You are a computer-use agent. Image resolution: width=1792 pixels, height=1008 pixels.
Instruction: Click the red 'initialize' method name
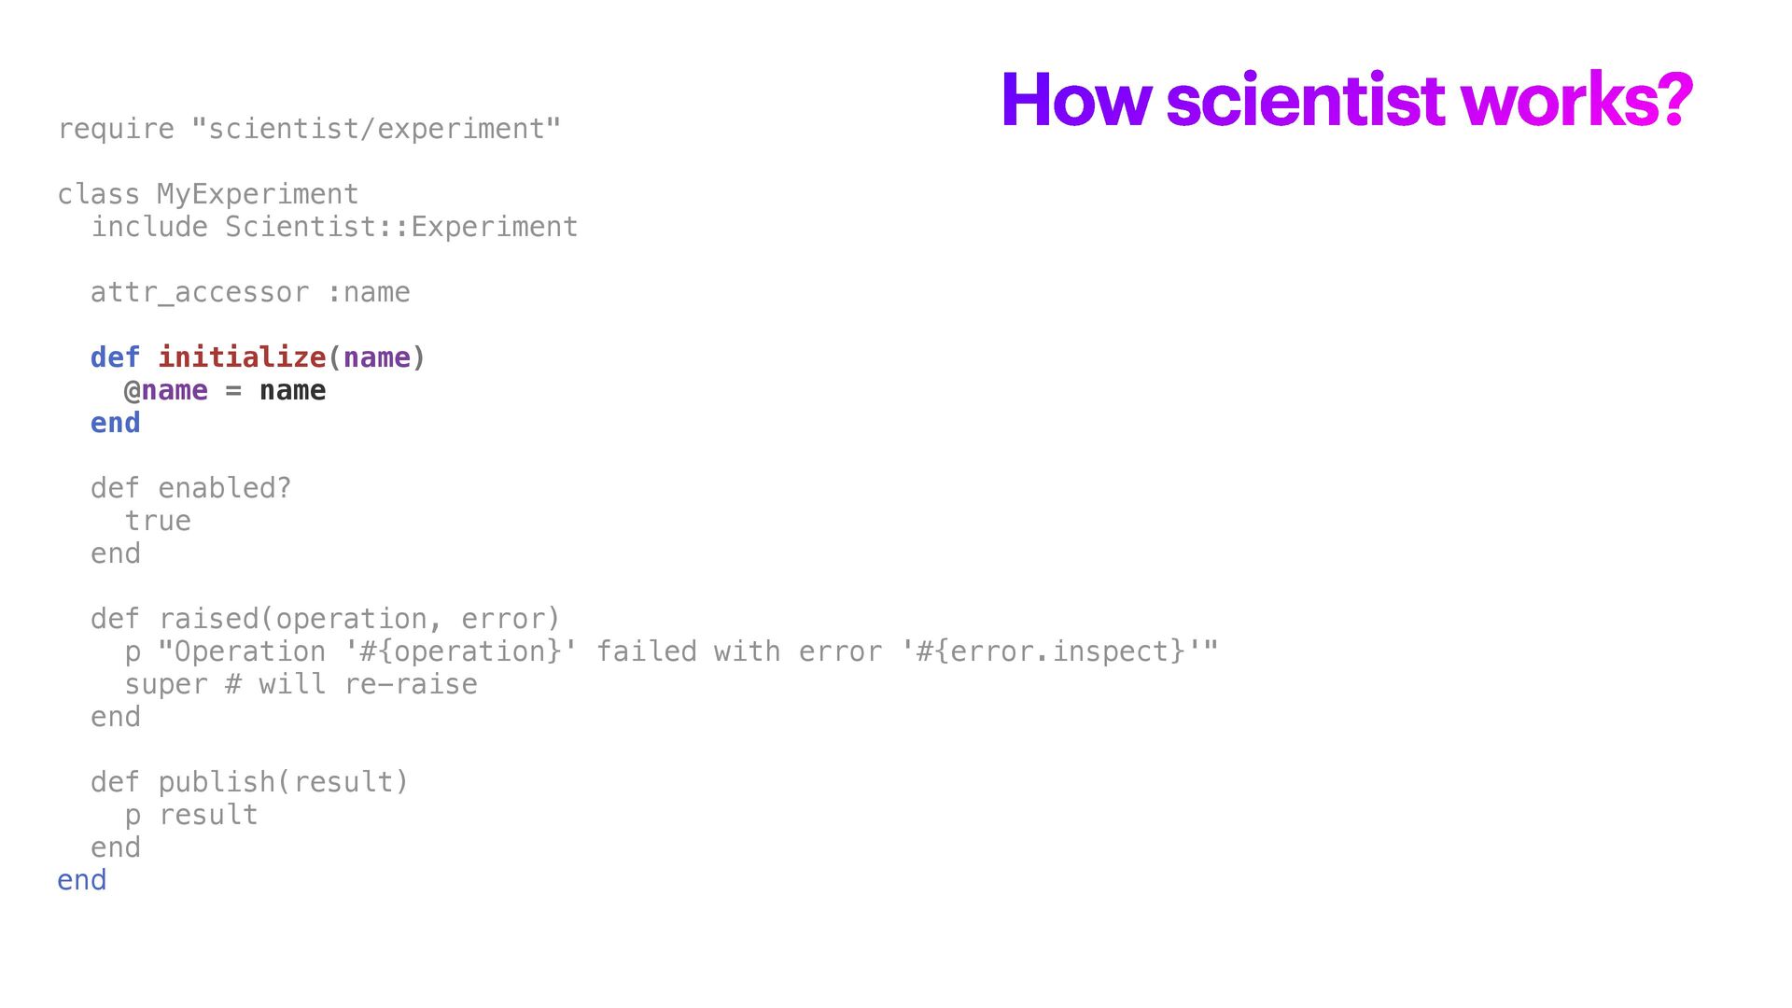click(x=242, y=357)
